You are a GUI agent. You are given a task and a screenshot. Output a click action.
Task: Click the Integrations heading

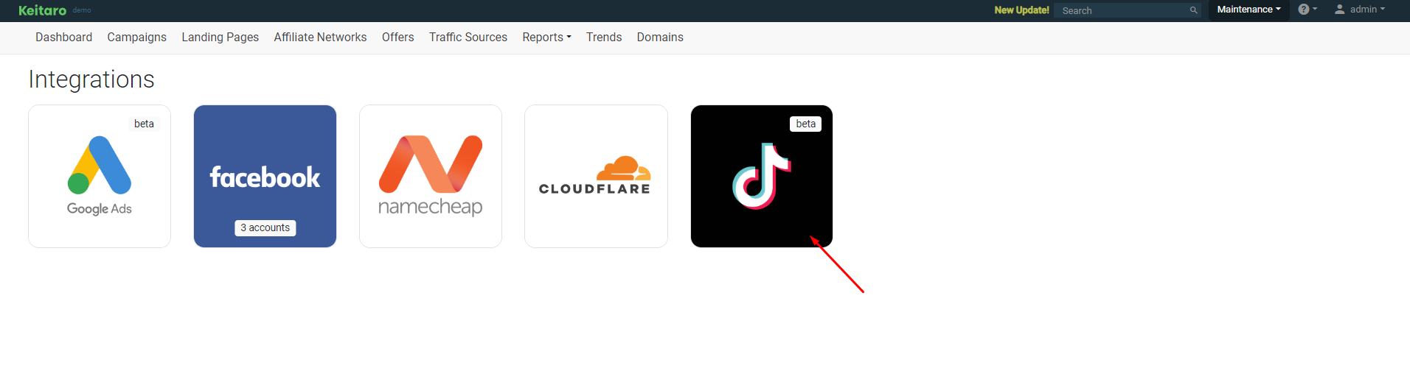[91, 79]
